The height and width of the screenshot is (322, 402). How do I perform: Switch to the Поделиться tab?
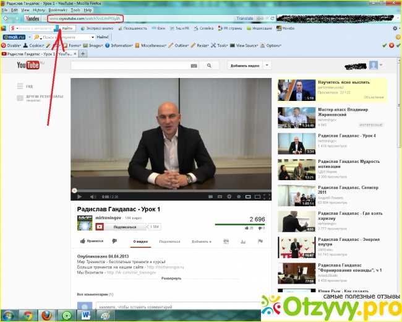coord(169,241)
